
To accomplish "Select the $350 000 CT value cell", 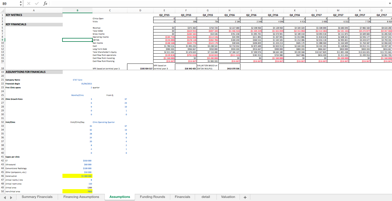I will pyautogui.click(x=77, y=160).
